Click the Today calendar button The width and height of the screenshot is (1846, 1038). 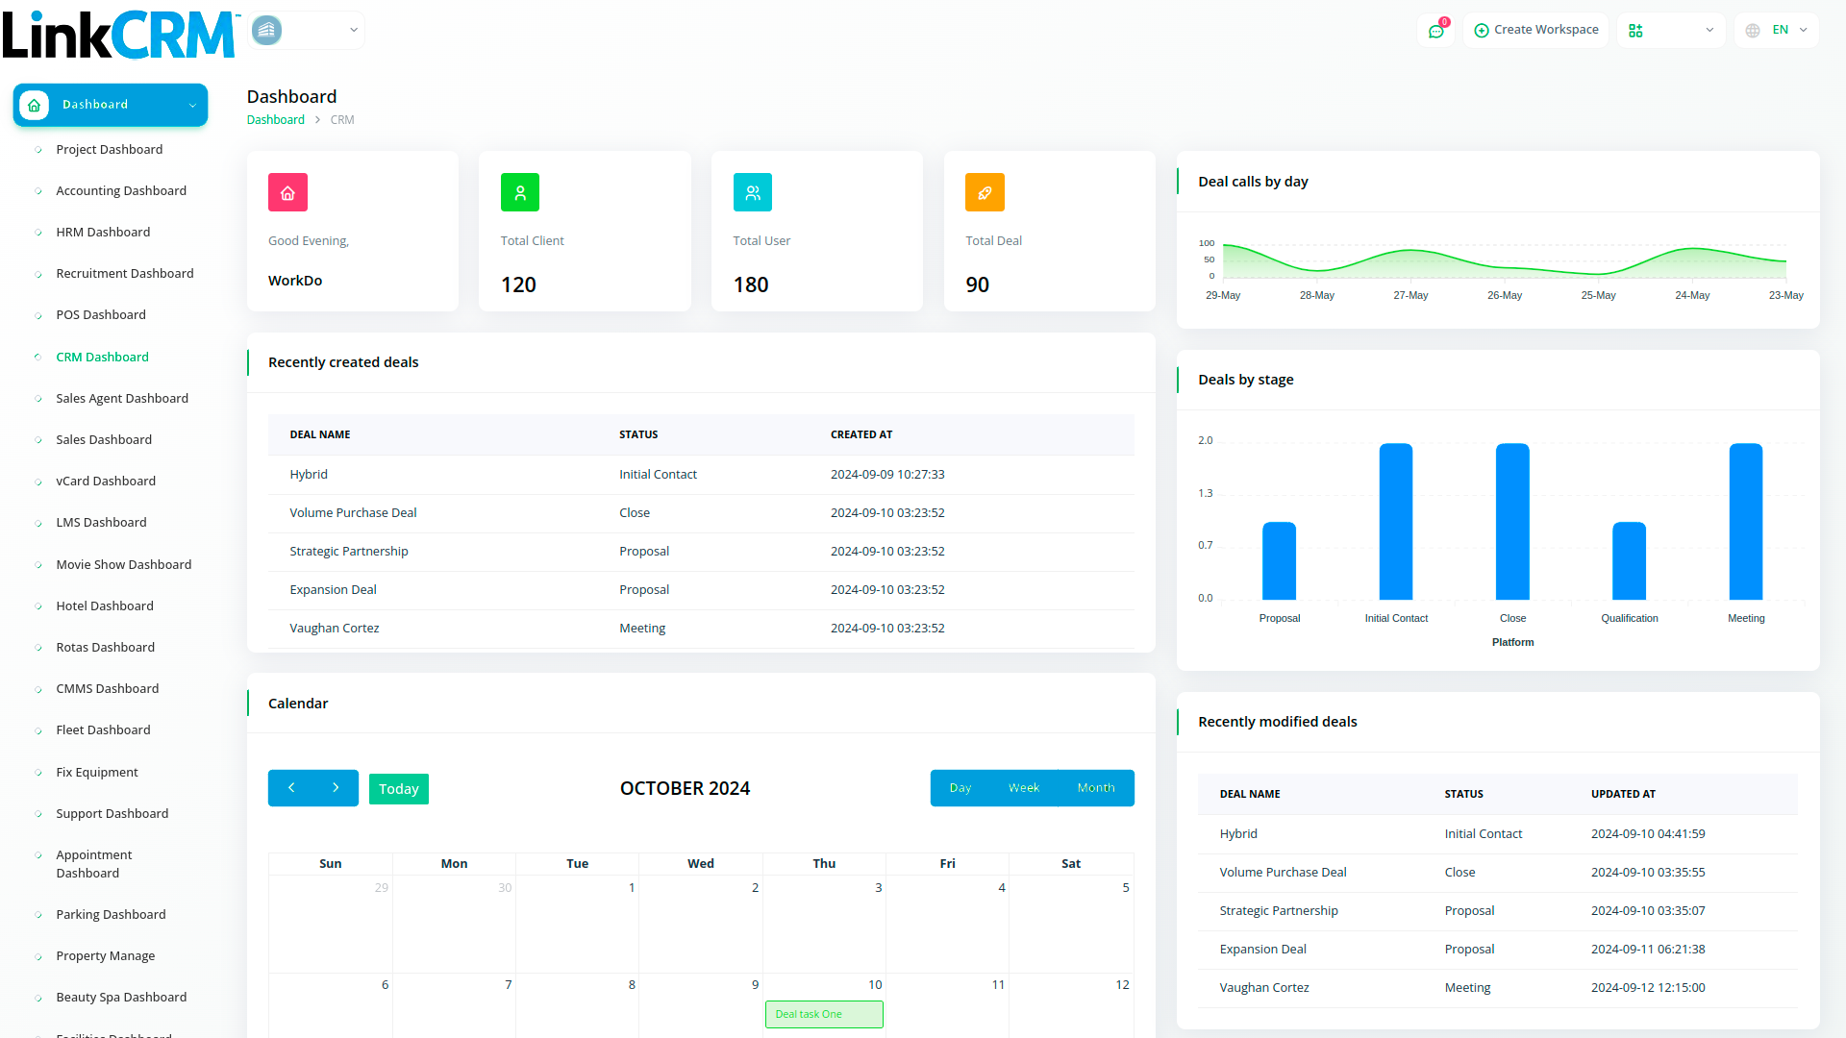398,789
